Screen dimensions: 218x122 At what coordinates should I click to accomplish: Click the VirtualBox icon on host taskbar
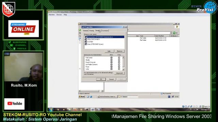[93, 109]
